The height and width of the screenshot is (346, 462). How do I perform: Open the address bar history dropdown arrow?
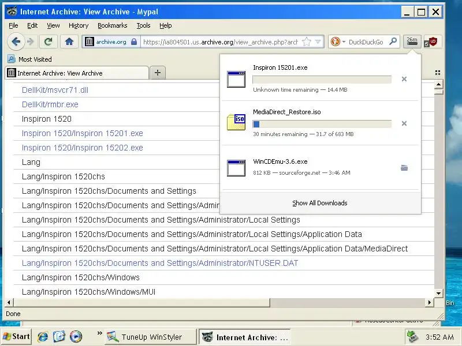[318, 42]
